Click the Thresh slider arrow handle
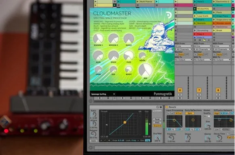 coord(106,125)
